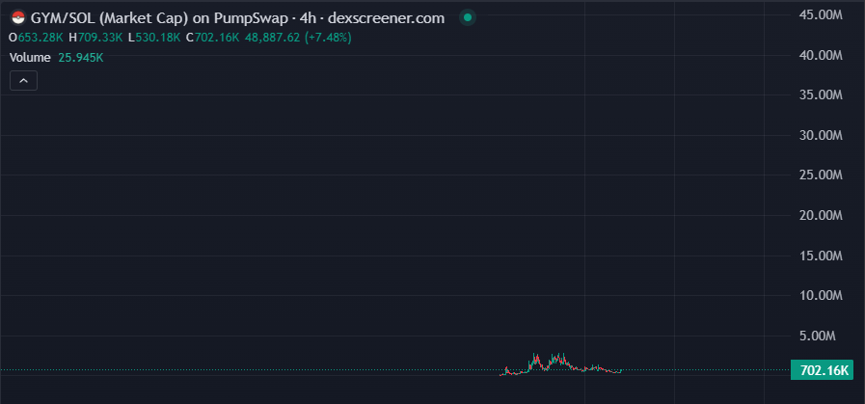The width and height of the screenshot is (865, 404).
Task: Click the candlestick cluster on the chart
Action: (560, 364)
